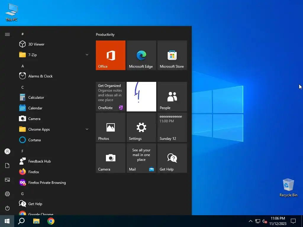Open the Power options button

(7, 208)
